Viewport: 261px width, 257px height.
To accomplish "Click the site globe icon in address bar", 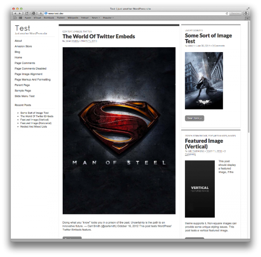I will 46,13.
